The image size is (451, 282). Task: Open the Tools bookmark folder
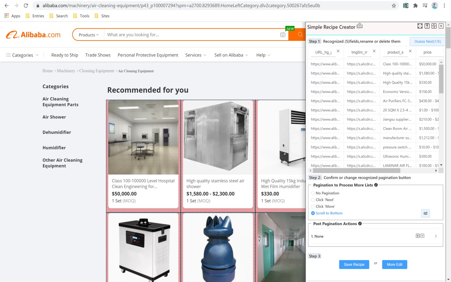point(81,16)
